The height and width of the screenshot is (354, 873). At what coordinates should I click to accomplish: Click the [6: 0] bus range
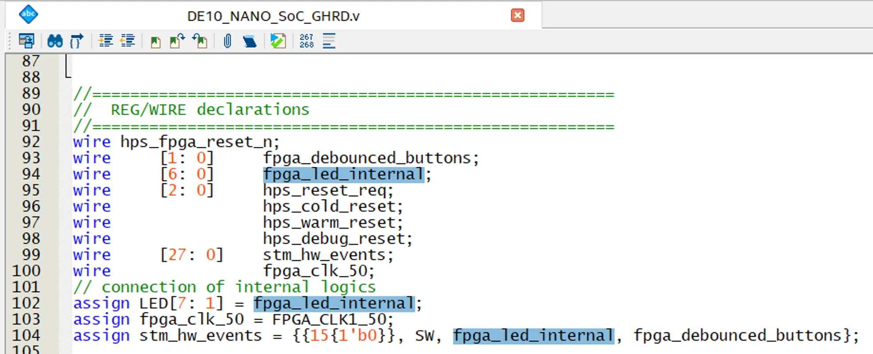click(x=186, y=174)
